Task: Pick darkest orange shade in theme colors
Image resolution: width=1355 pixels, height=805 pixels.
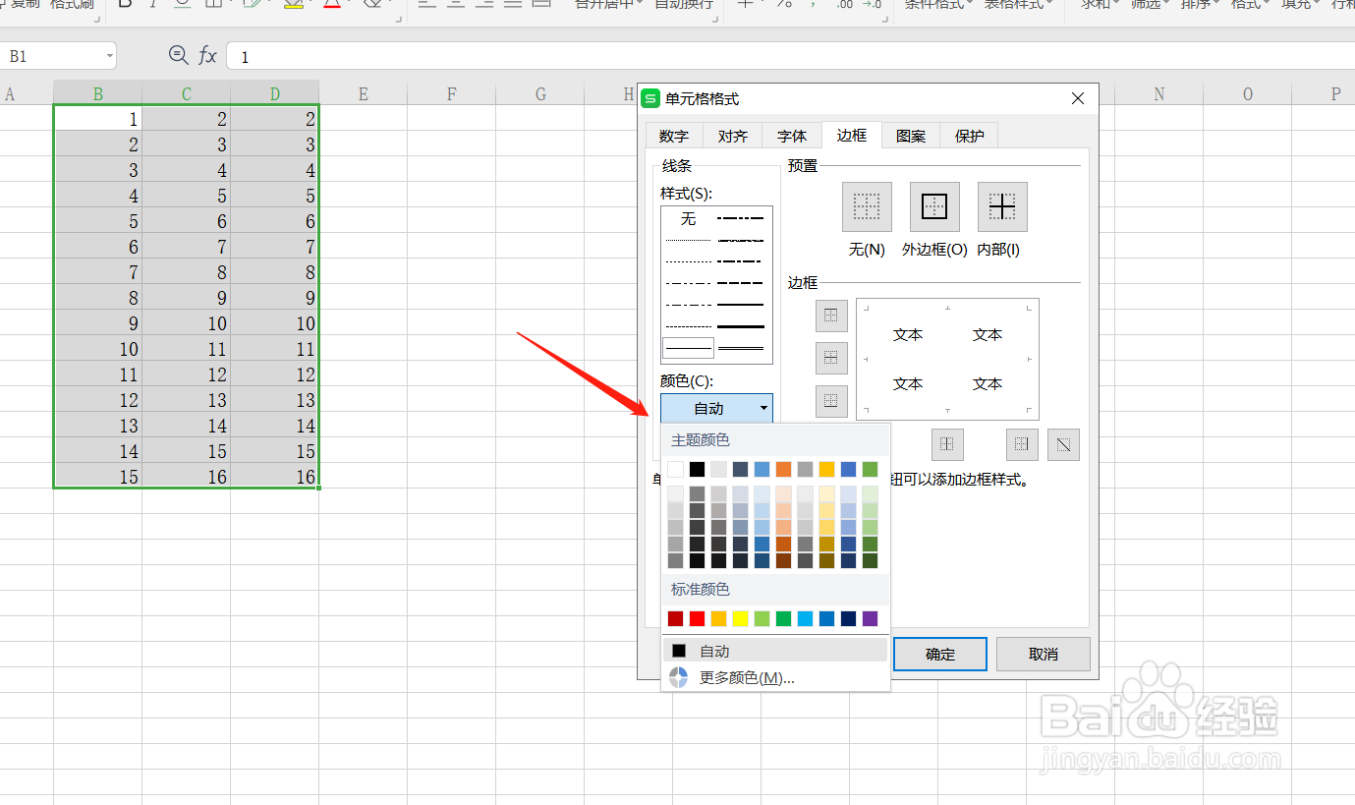Action: click(x=783, y=560)
